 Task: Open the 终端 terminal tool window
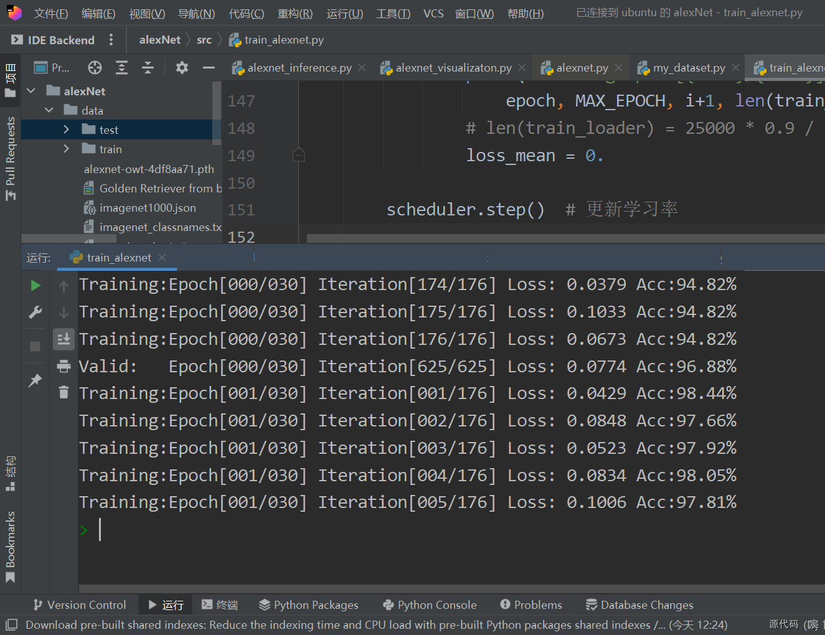tap(220, 604)
